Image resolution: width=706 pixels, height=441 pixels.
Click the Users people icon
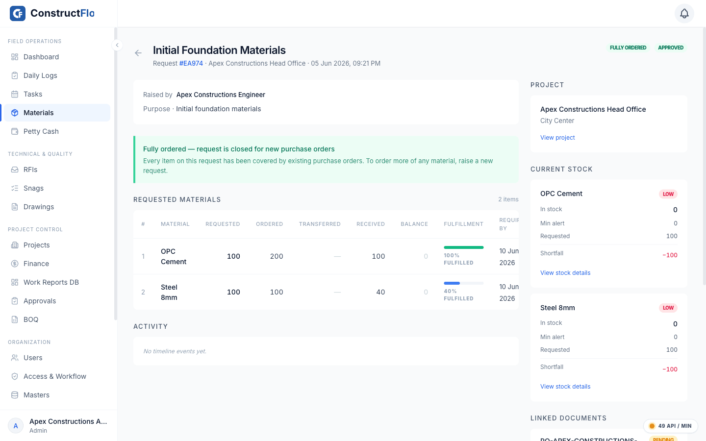click(15, 358)
